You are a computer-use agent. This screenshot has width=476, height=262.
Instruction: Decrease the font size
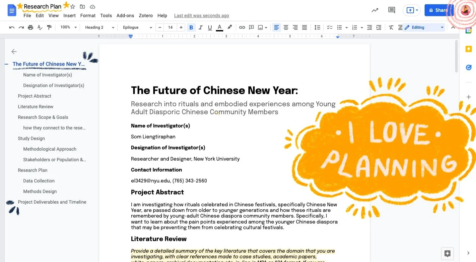[160, 27]
